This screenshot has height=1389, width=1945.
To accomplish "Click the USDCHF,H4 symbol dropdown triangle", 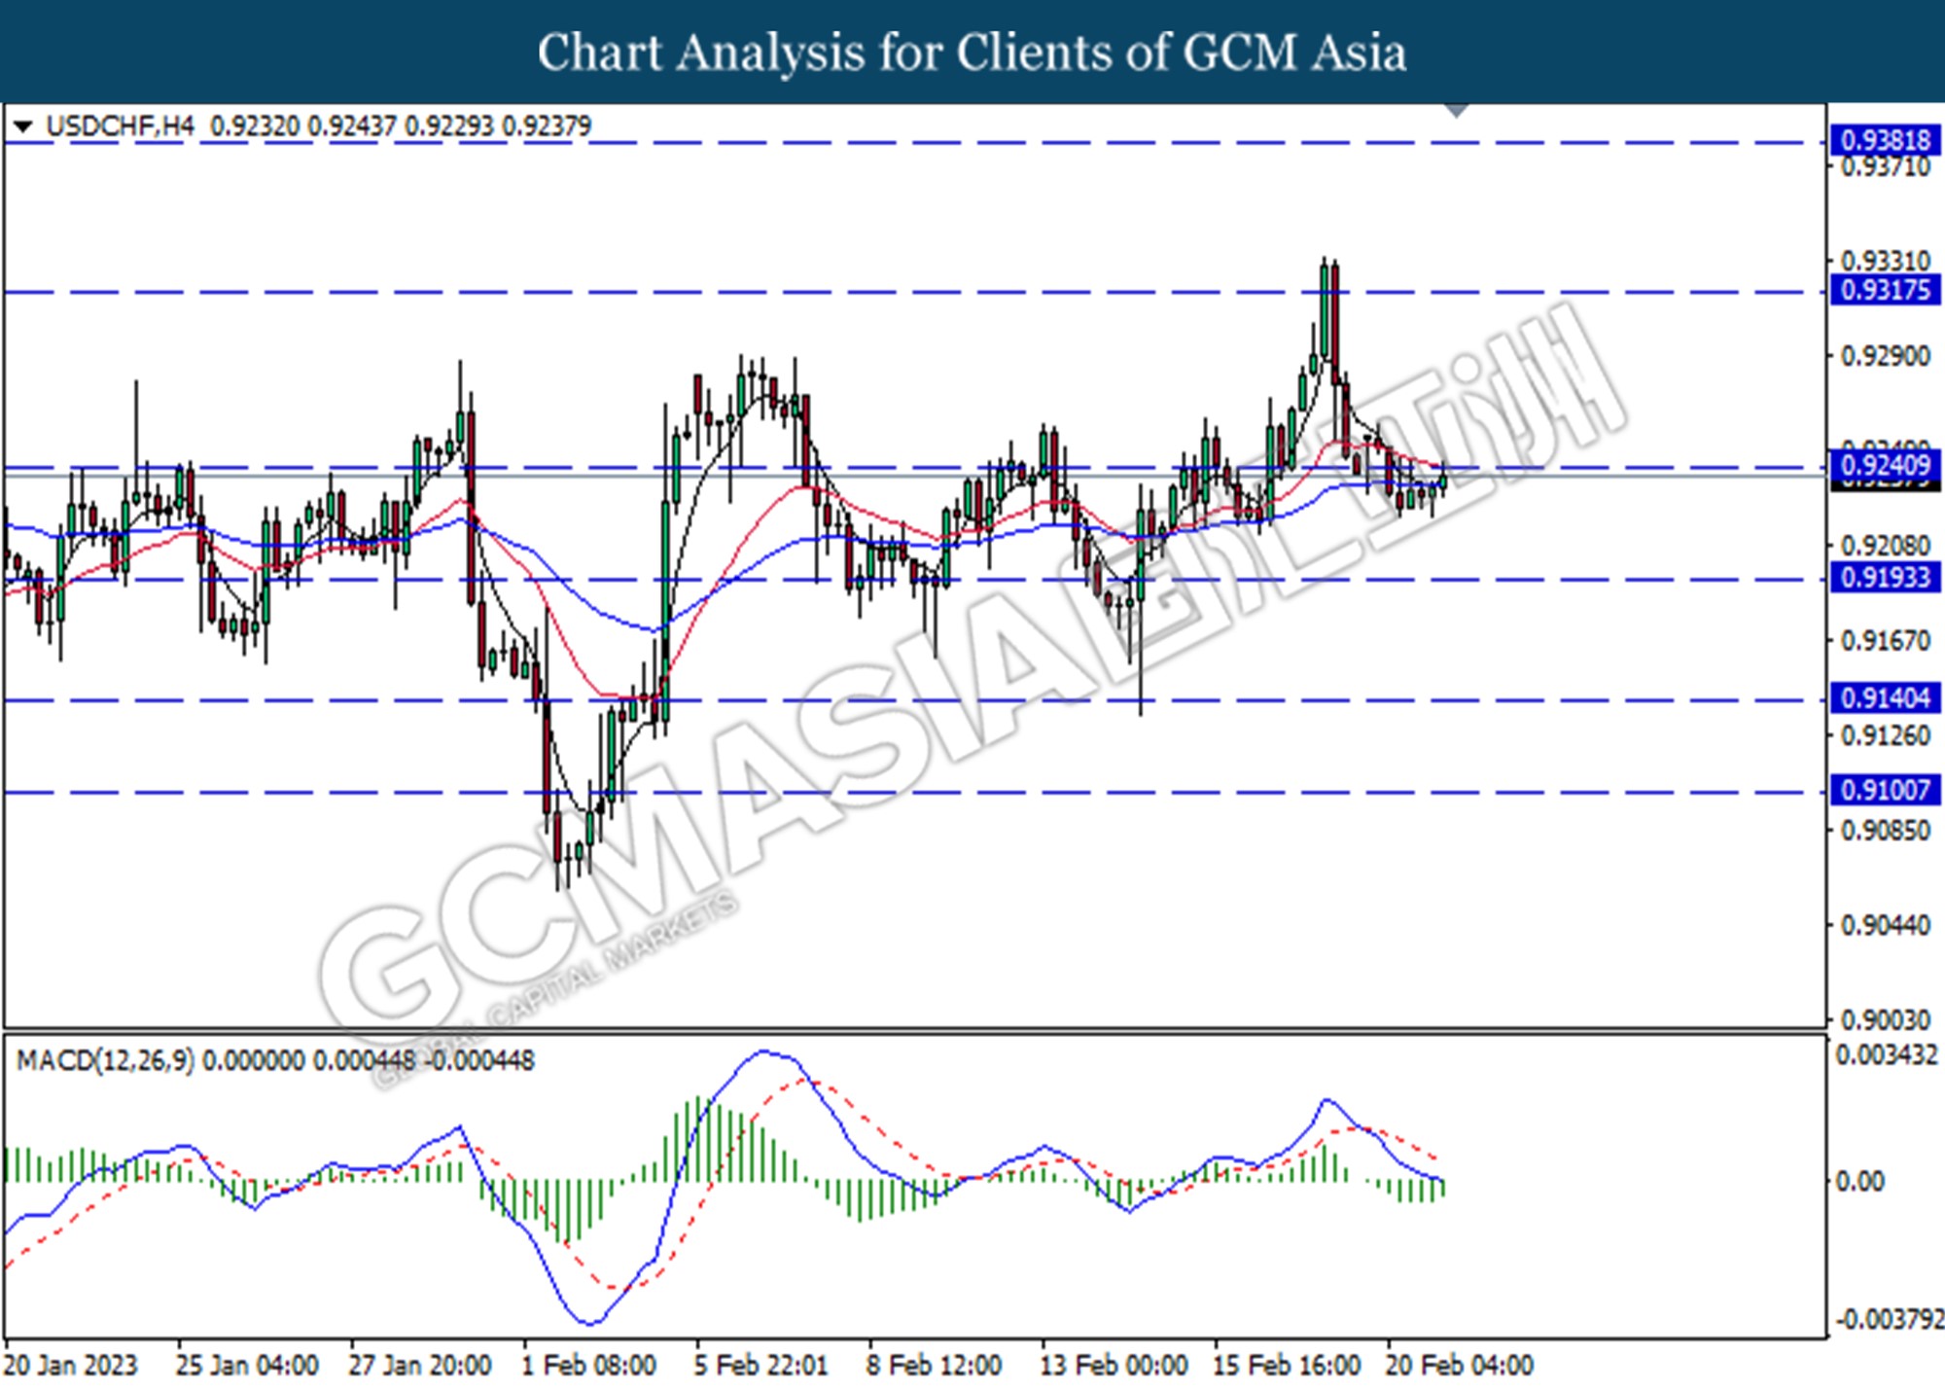I will click(x=23, y=126).
